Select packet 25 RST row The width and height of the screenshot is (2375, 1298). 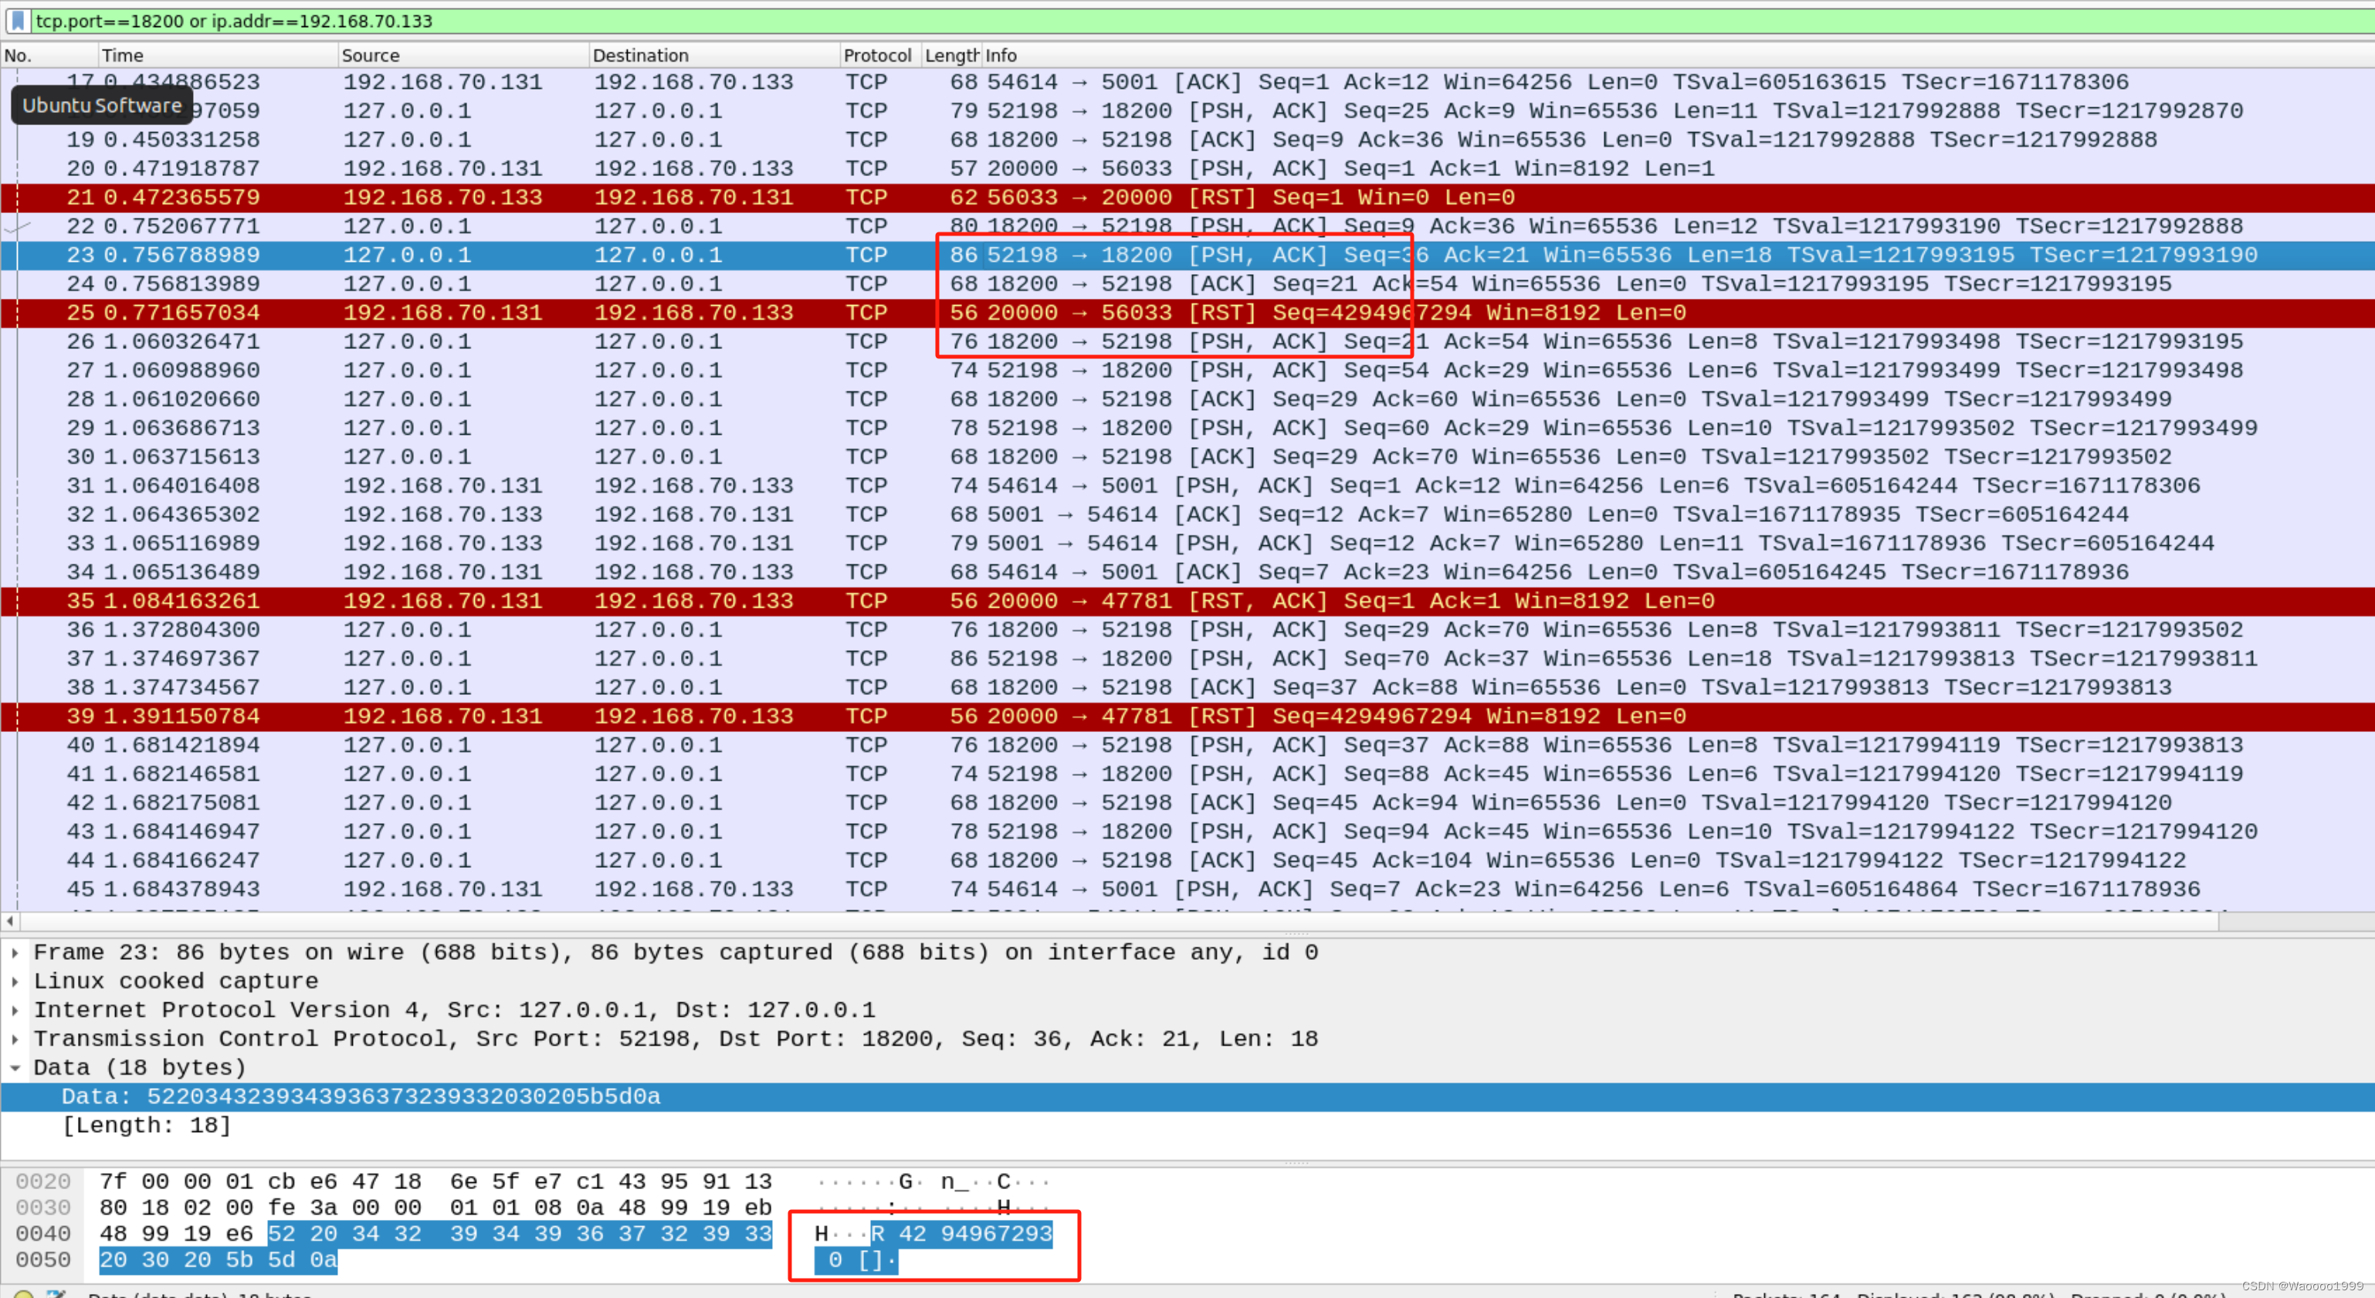tap(1187, 313)
